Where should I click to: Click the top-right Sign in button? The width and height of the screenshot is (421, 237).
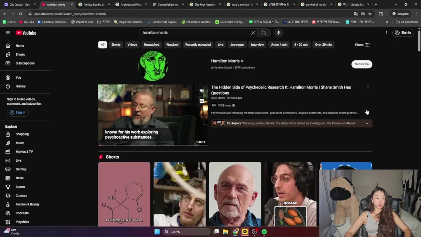[x=403, y=33]
